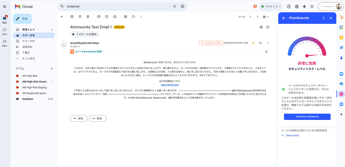Switch to the Meet section
This screenshot has height=167, width=345.
pos(4,42)
